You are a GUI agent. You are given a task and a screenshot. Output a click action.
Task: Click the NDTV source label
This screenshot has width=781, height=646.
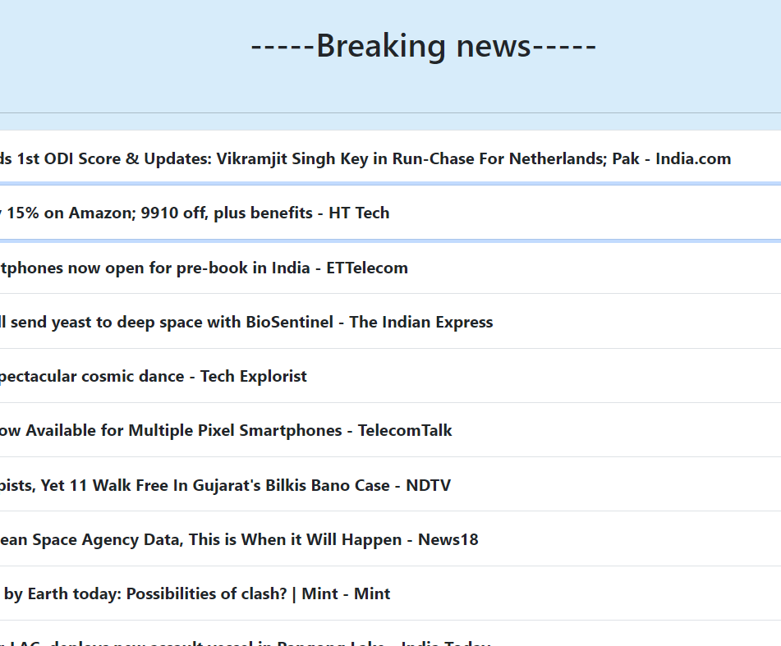(428, 485)
